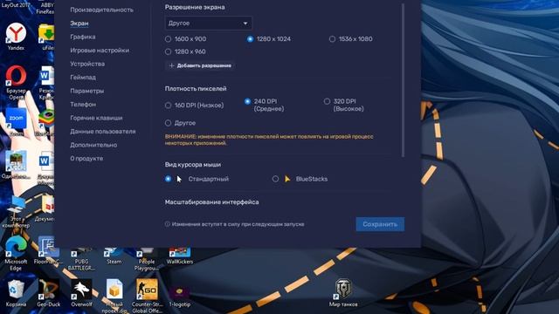The height and width of the screenshot is (314, 559).
Task: Click the Плотность пикселей heading
Action: tap(196, 89)
